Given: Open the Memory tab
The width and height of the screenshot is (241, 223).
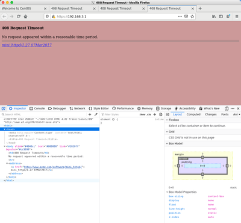Looking at the screenshot, I should [145, 109].
